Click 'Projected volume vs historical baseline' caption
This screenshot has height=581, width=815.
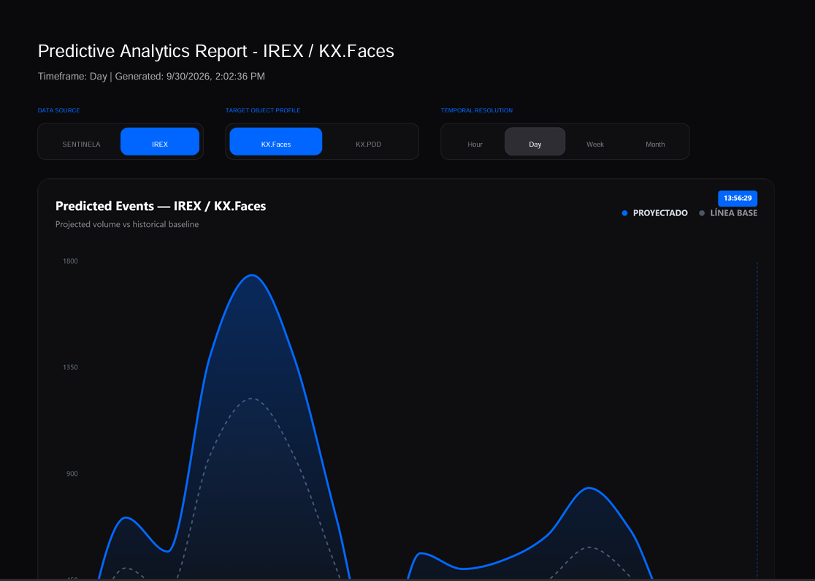pos(127,225)
